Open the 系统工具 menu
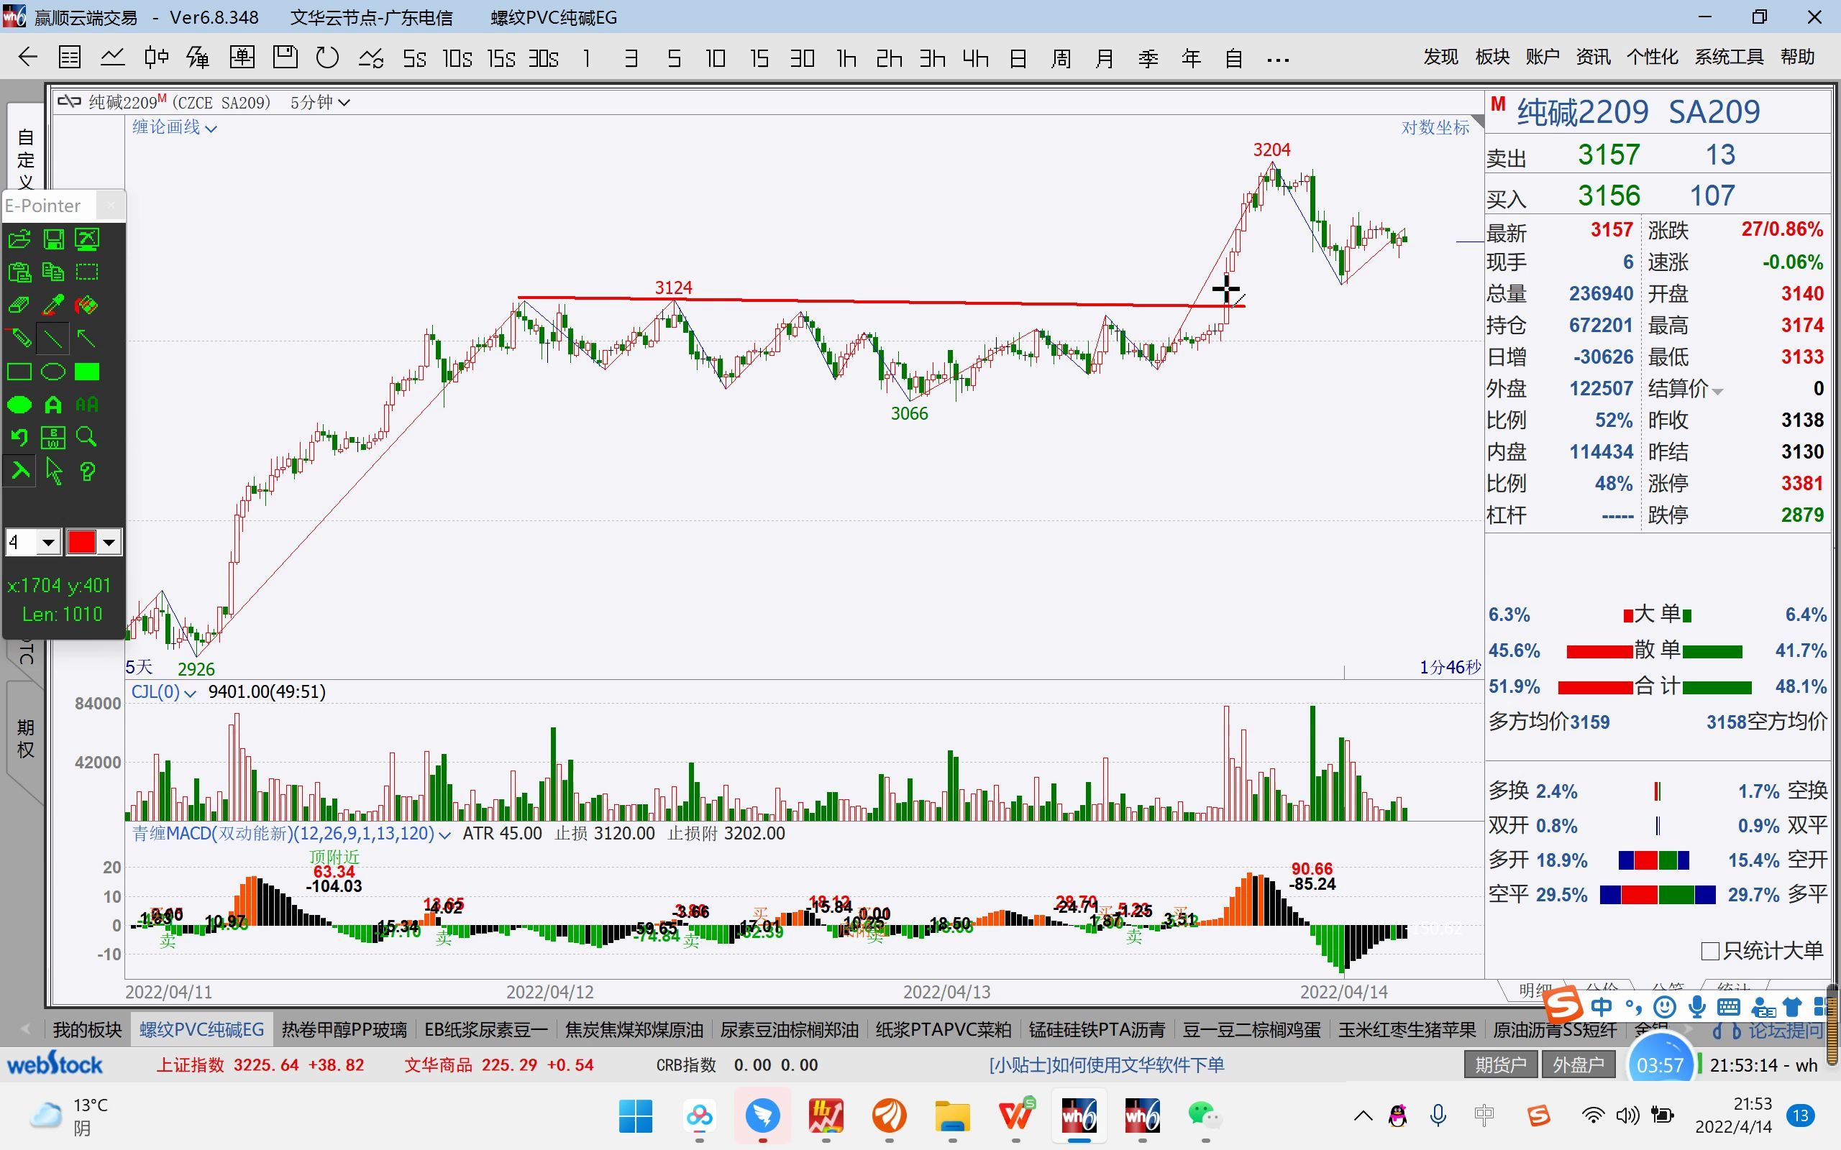 tap(1728, 57)
